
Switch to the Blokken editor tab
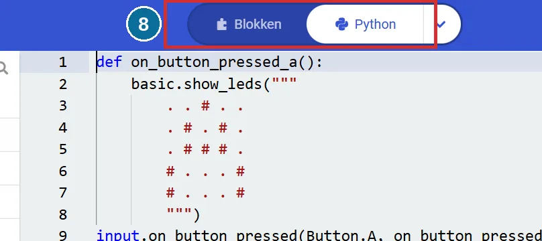(x=247, y=24)
